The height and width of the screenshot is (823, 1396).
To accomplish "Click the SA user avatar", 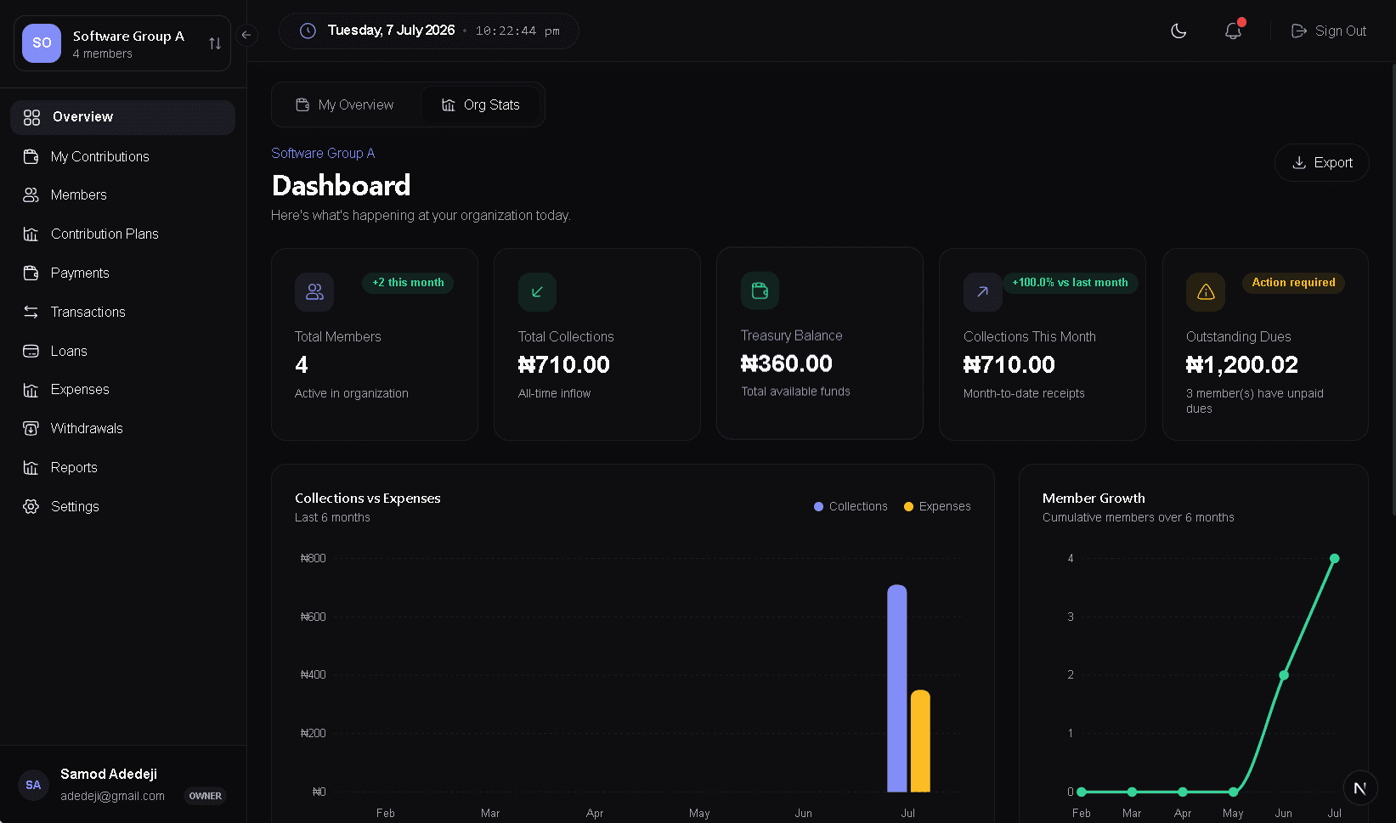I will [x=33, y=785].
